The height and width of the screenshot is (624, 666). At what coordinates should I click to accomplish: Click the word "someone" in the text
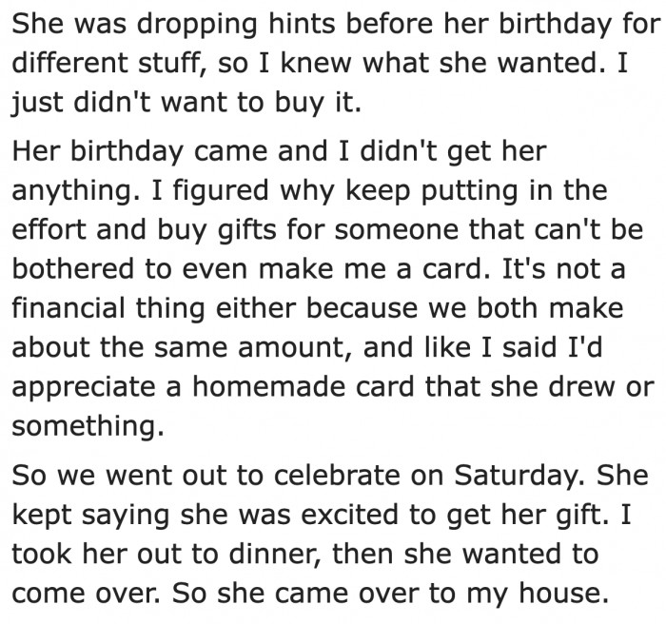[397, 229]
